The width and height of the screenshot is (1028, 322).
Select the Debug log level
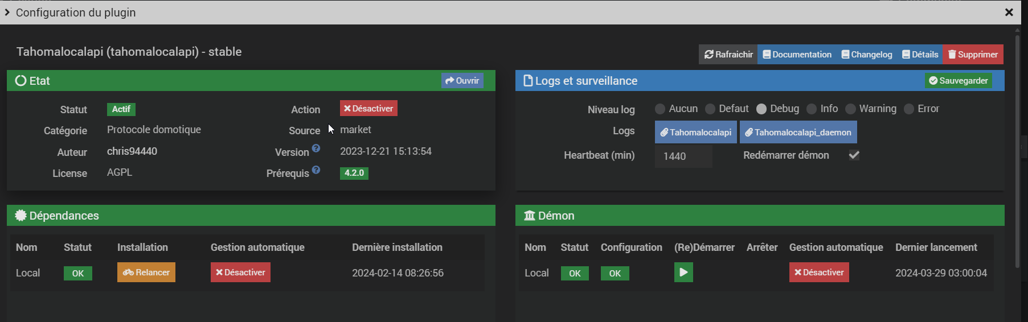pyautogui.click(x=761, y=109)
